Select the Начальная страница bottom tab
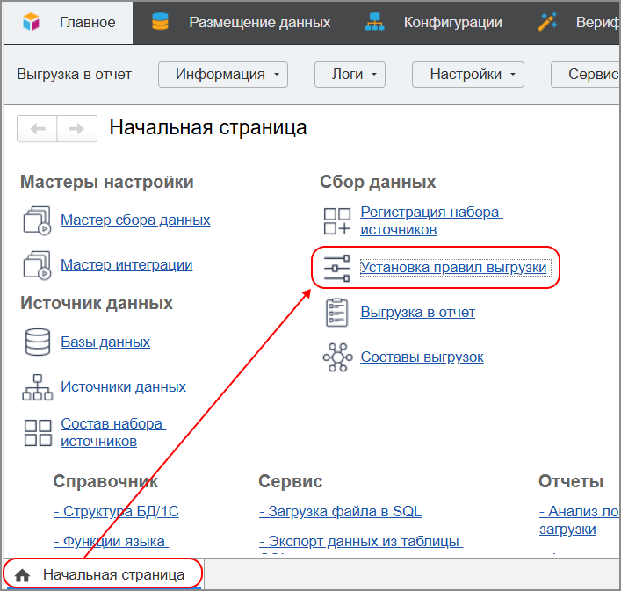 click(x=104, y=574)
